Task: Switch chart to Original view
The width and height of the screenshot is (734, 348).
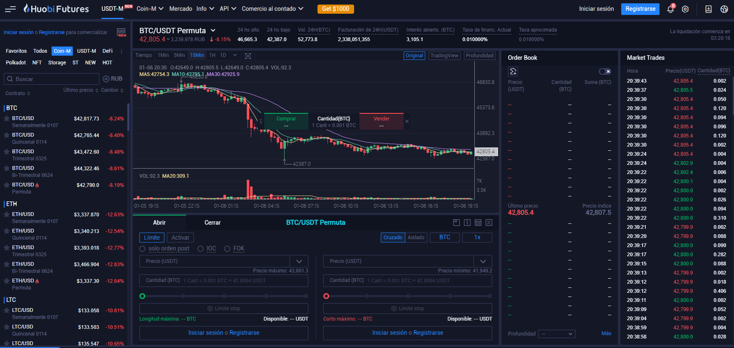Action: pyautogui.click(x=414, y=56)
